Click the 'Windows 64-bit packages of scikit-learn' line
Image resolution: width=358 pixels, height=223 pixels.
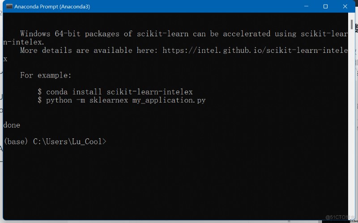point(184,34)
